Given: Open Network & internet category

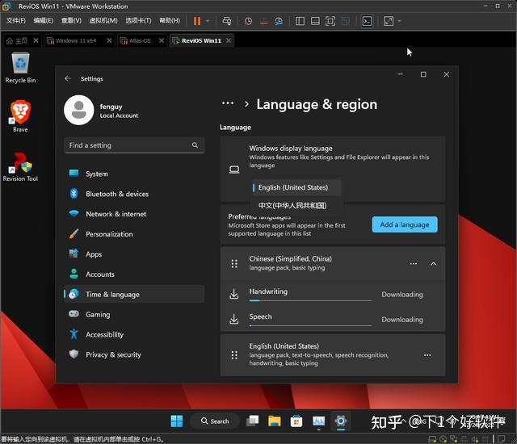Looking at the screenshot, I should click(x=134, y=214).
